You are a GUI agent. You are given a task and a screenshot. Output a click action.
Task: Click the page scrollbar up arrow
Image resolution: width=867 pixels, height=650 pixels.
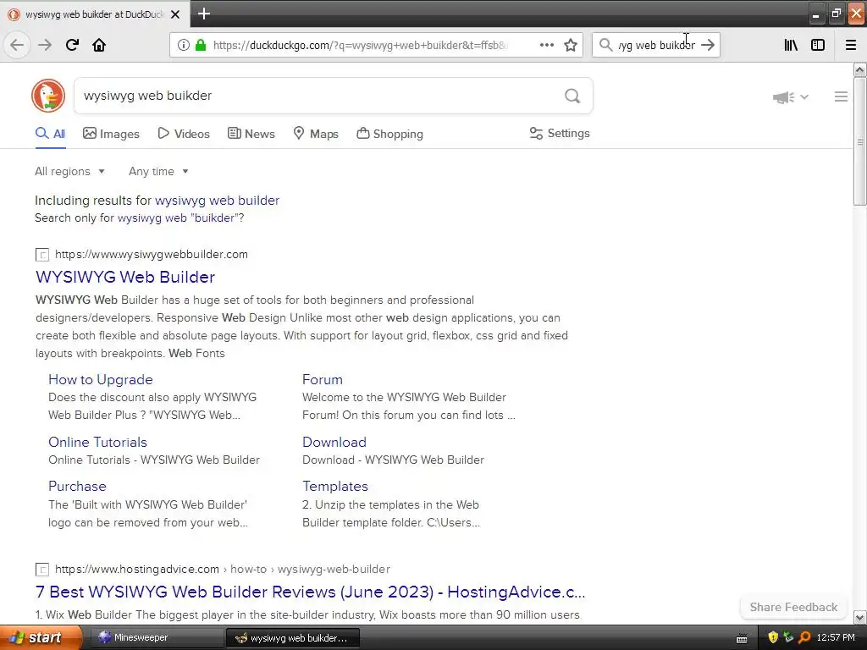click(860, 69)
